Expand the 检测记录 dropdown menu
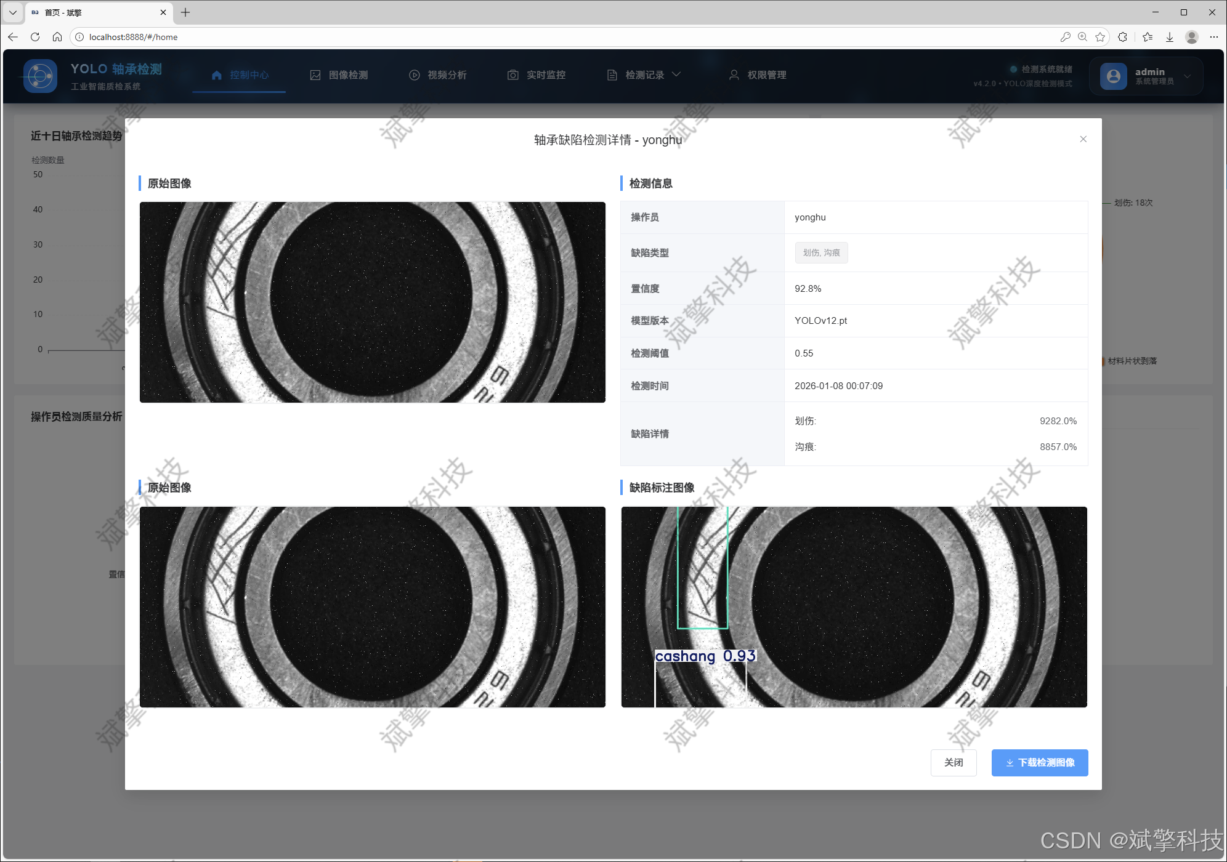 (x=644, y=75)
